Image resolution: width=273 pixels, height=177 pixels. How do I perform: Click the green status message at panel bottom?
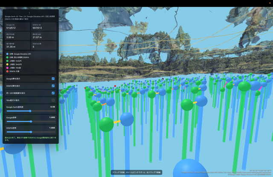(30, 139)
